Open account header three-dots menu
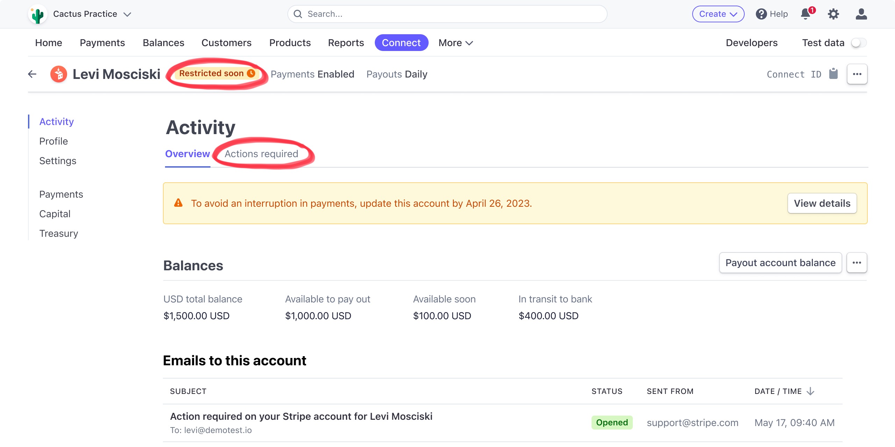 [x=857, y=74]
